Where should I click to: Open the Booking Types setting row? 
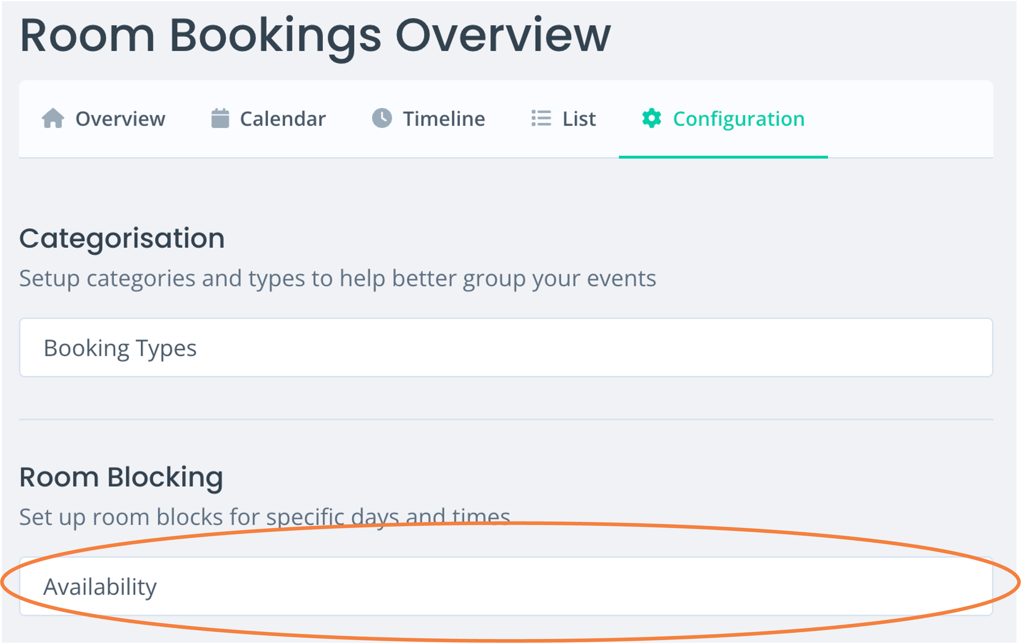[x=506, y=347]
